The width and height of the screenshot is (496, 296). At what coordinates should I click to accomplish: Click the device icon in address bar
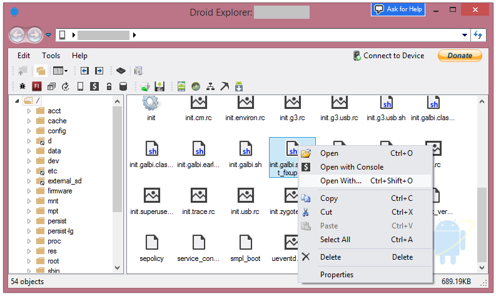pos(63,35)
